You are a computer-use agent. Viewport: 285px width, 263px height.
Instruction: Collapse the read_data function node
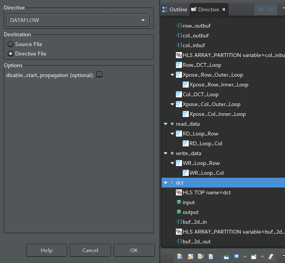pos(165,124)
